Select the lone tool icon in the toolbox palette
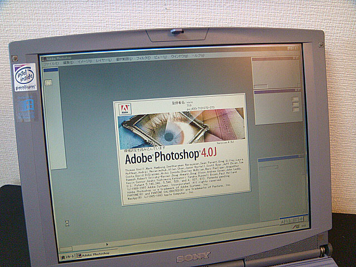The image size is (356, 267). tap(48, 83)
